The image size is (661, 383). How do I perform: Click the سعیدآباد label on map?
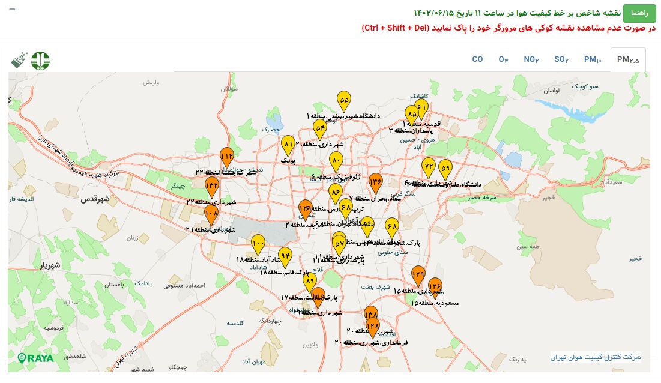[611, 182]
